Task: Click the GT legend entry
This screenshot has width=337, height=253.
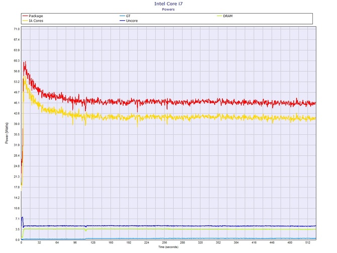Action: click(125, 16)
